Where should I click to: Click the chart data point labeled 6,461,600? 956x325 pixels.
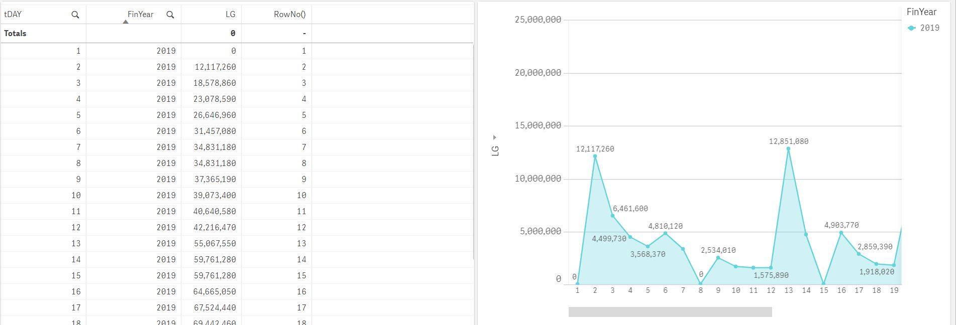coord(612,216)
